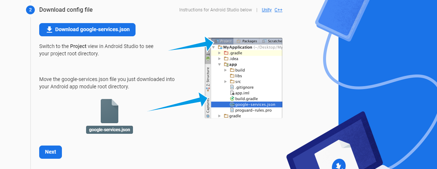Open the Unity instructions link
The height and width of the screenshot is (169, 437).
pos(267,10)
